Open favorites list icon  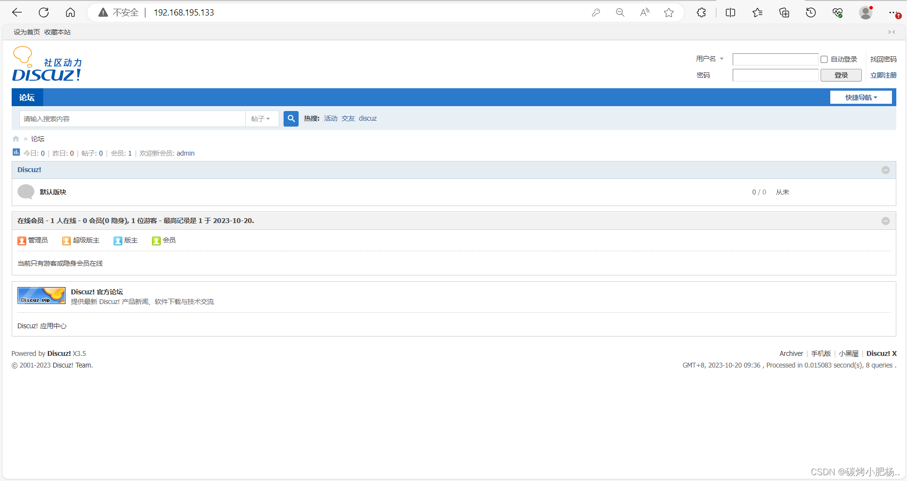point(757,13)
